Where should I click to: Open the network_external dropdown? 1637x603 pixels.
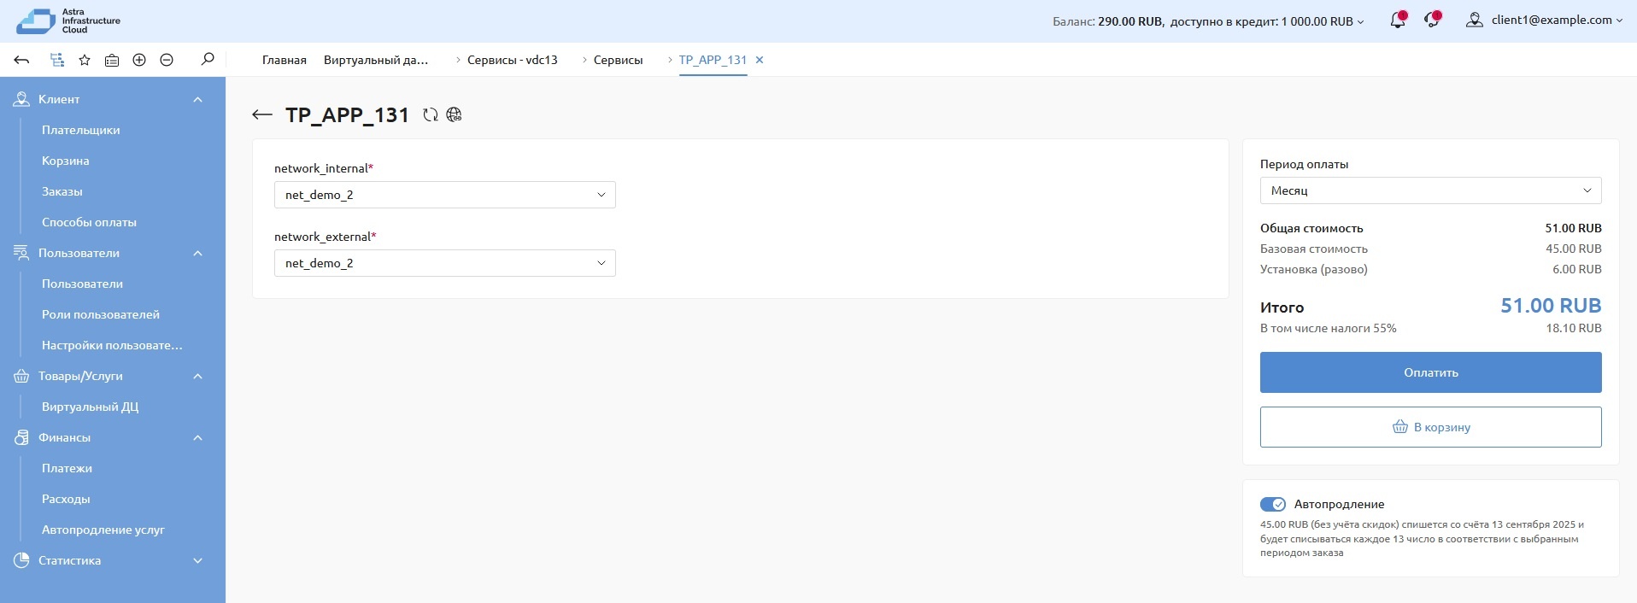(444, 263)
